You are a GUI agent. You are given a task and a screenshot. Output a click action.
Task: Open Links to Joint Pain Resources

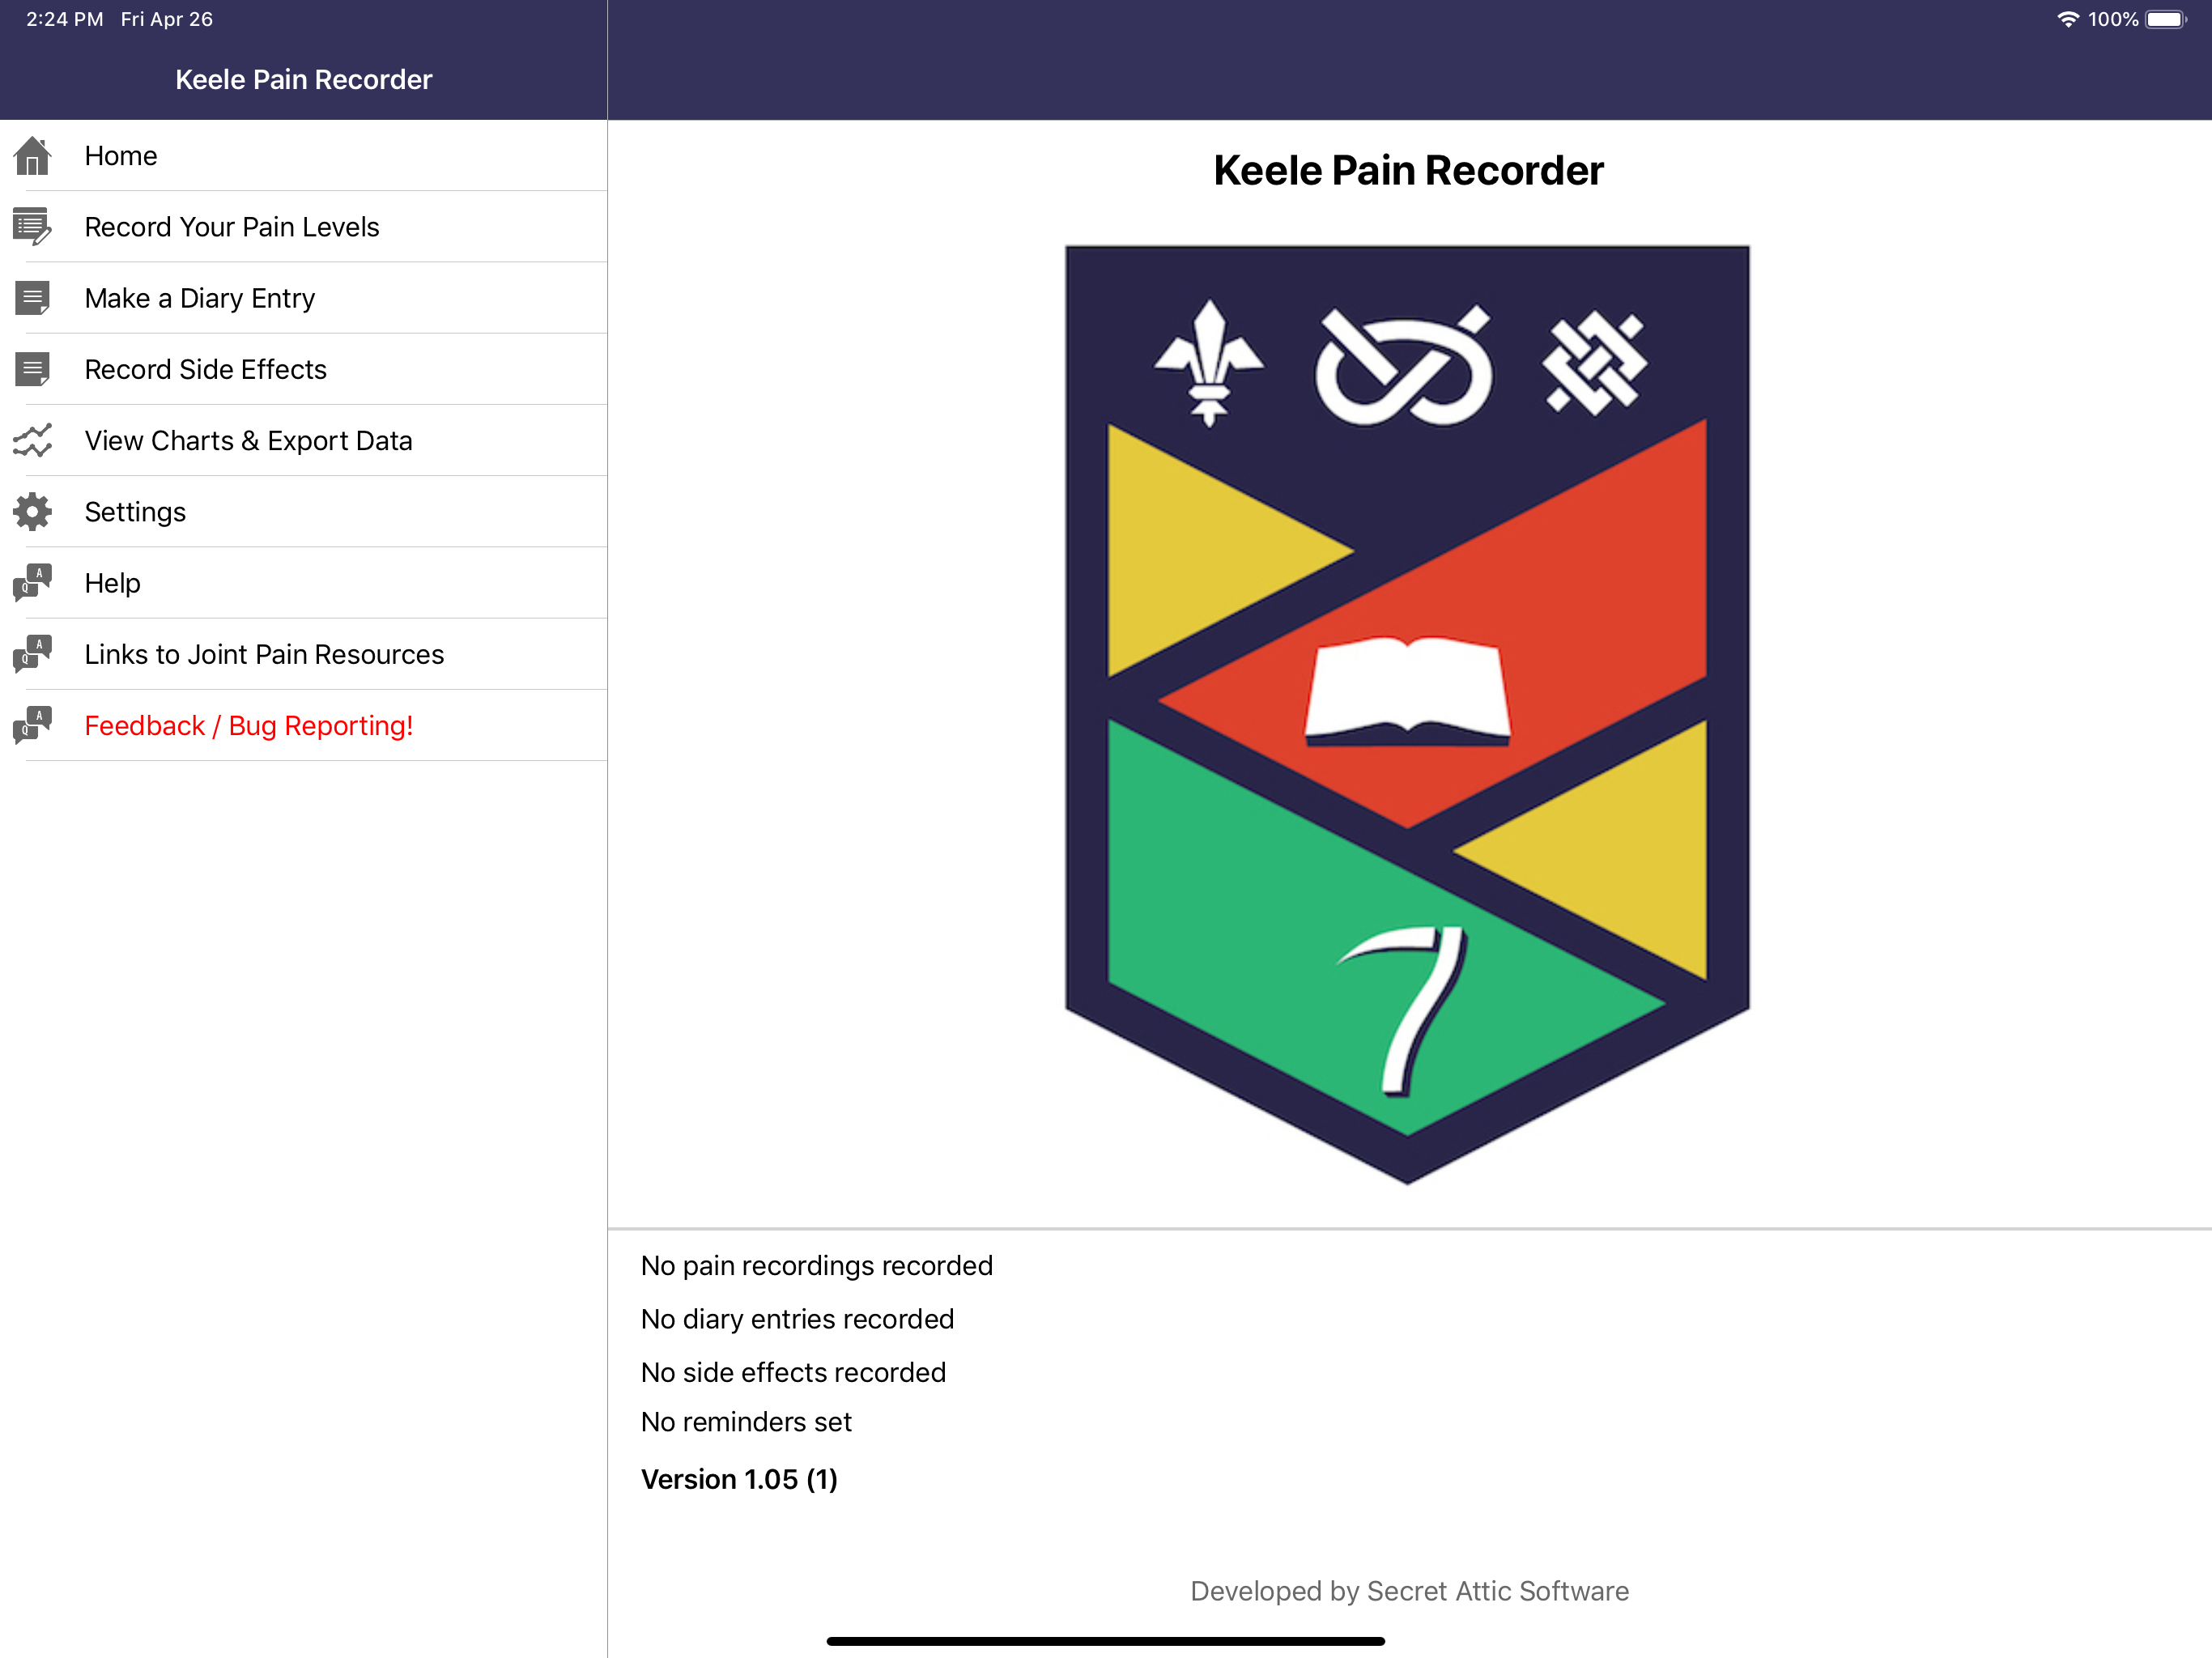304,653
